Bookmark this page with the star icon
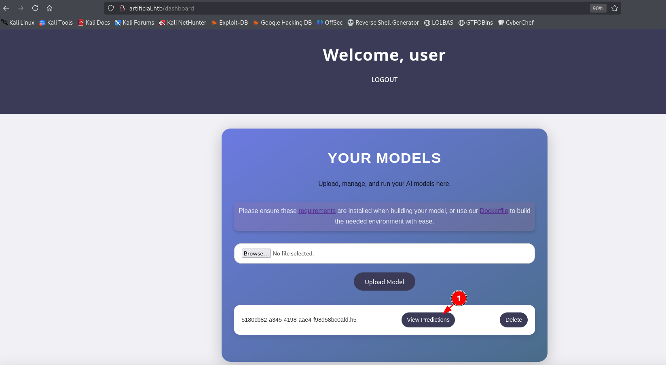The width and height of the screenshot is (666, 365). 614,8
